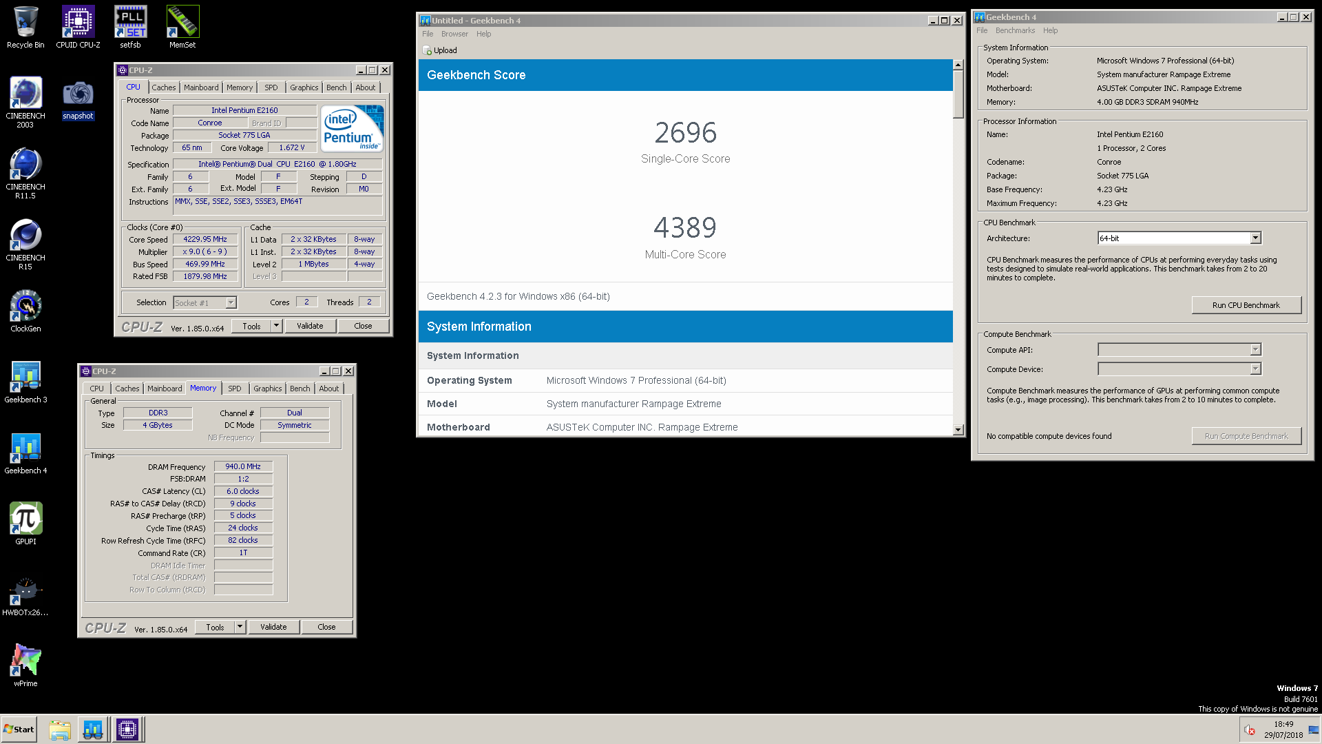This screenshot has height=744, width=1322.
Task: Click the Show desktop tray icon
Action: coord(1313,730)
